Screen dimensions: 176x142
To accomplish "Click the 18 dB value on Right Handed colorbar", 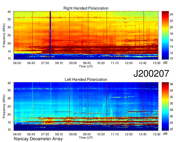I will (171, 34).
